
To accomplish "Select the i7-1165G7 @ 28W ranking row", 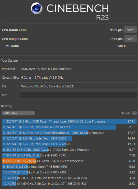I will 69,178.
